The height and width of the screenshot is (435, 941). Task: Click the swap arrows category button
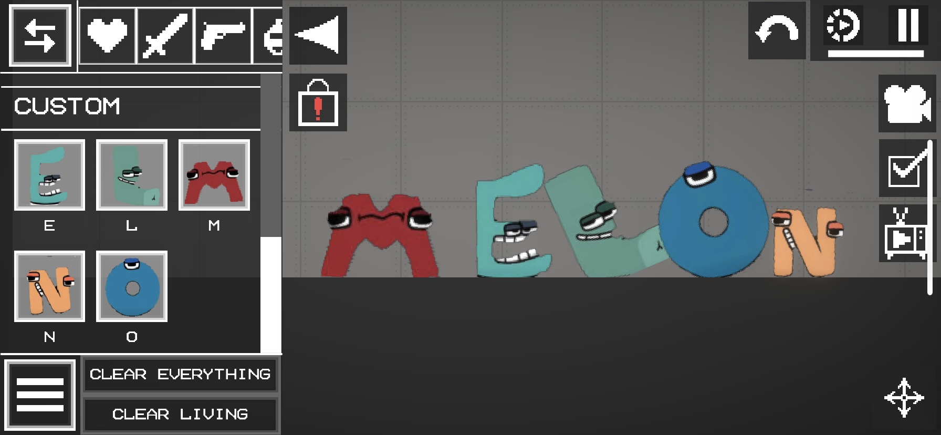(x=40, y=36)
